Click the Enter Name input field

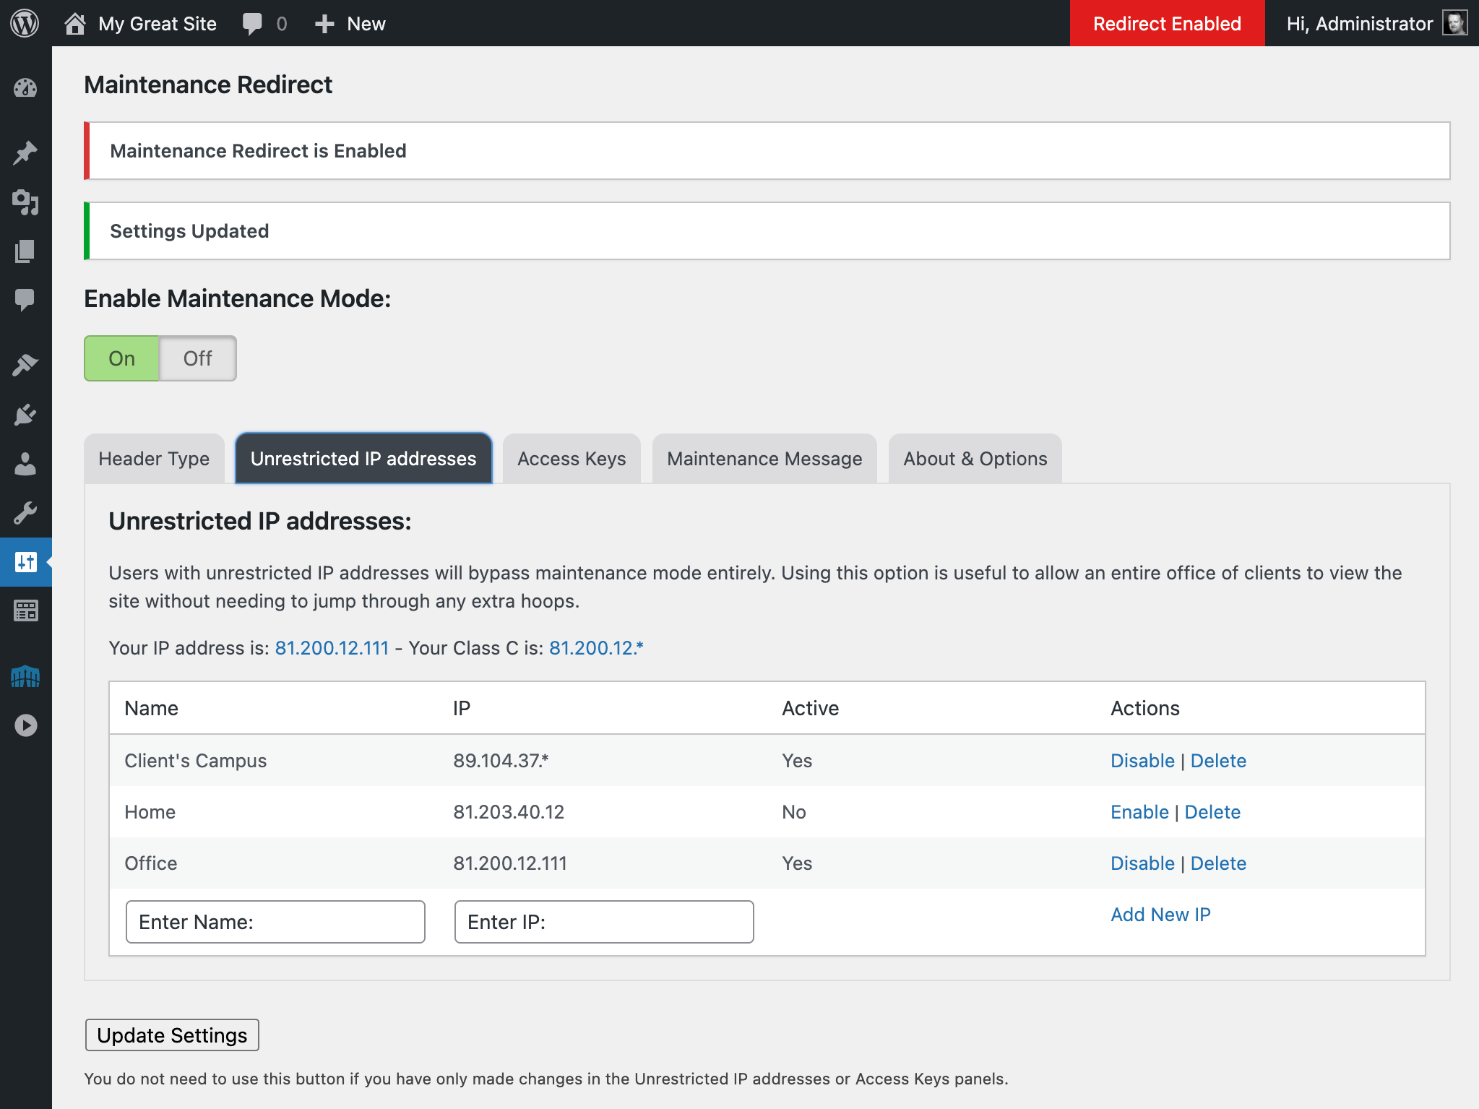click(x=276, y=921)
